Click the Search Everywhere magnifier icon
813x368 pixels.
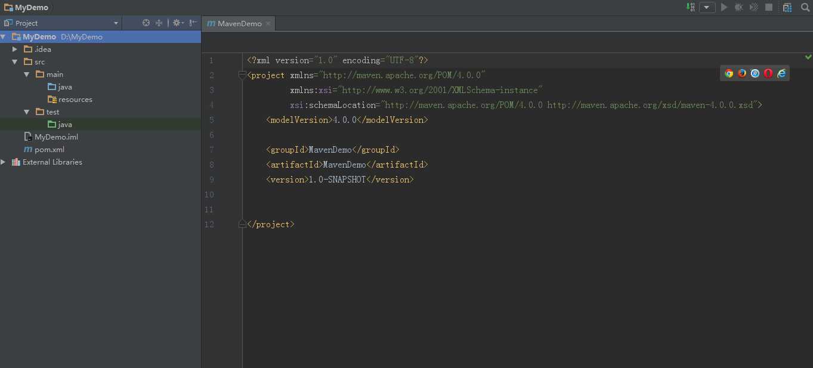[805, 7]
